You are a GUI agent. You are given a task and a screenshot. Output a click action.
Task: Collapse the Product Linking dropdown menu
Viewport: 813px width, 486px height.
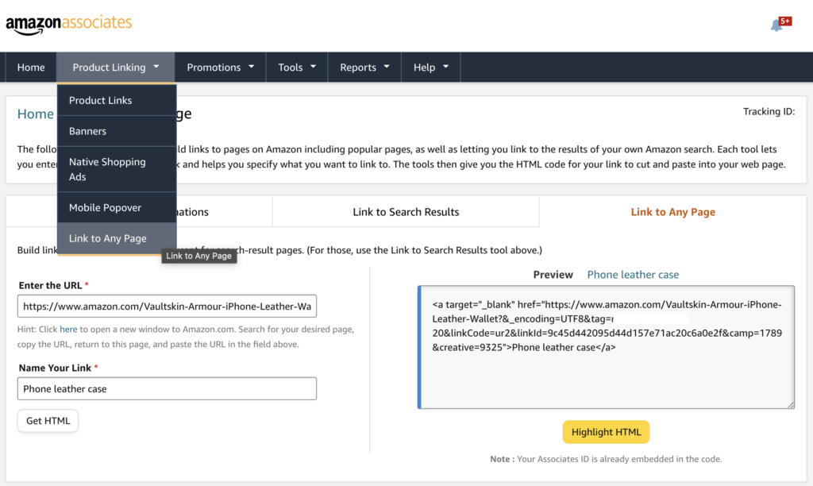point(116,67)
